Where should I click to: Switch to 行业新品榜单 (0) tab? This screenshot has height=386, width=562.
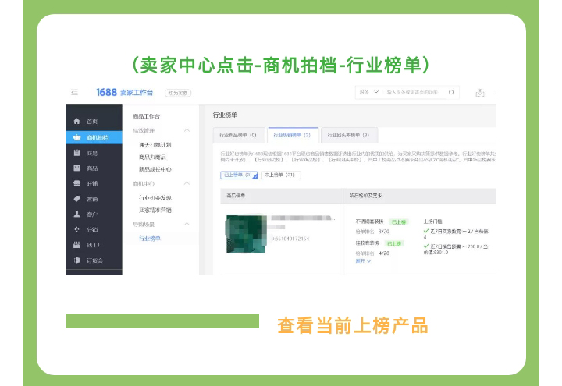pyautogui.click(x=238, y=135)
